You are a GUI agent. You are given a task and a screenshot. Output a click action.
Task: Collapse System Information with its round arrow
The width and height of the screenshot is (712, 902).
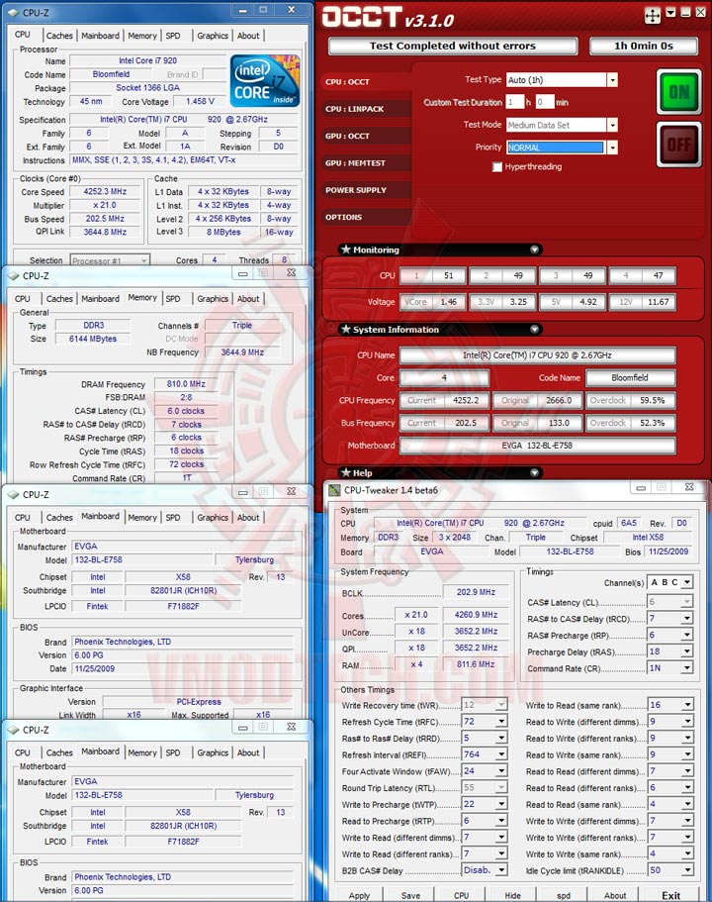pyautogui.click(x=534, y=329)
